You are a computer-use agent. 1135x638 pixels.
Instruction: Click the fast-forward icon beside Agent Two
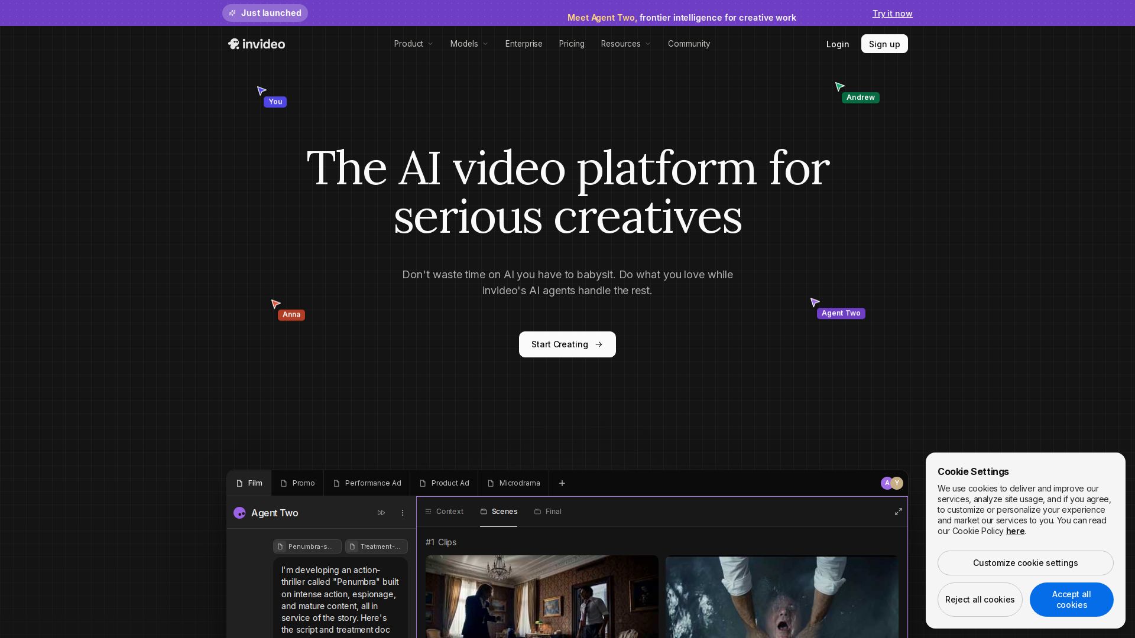(x=381, y=513)
